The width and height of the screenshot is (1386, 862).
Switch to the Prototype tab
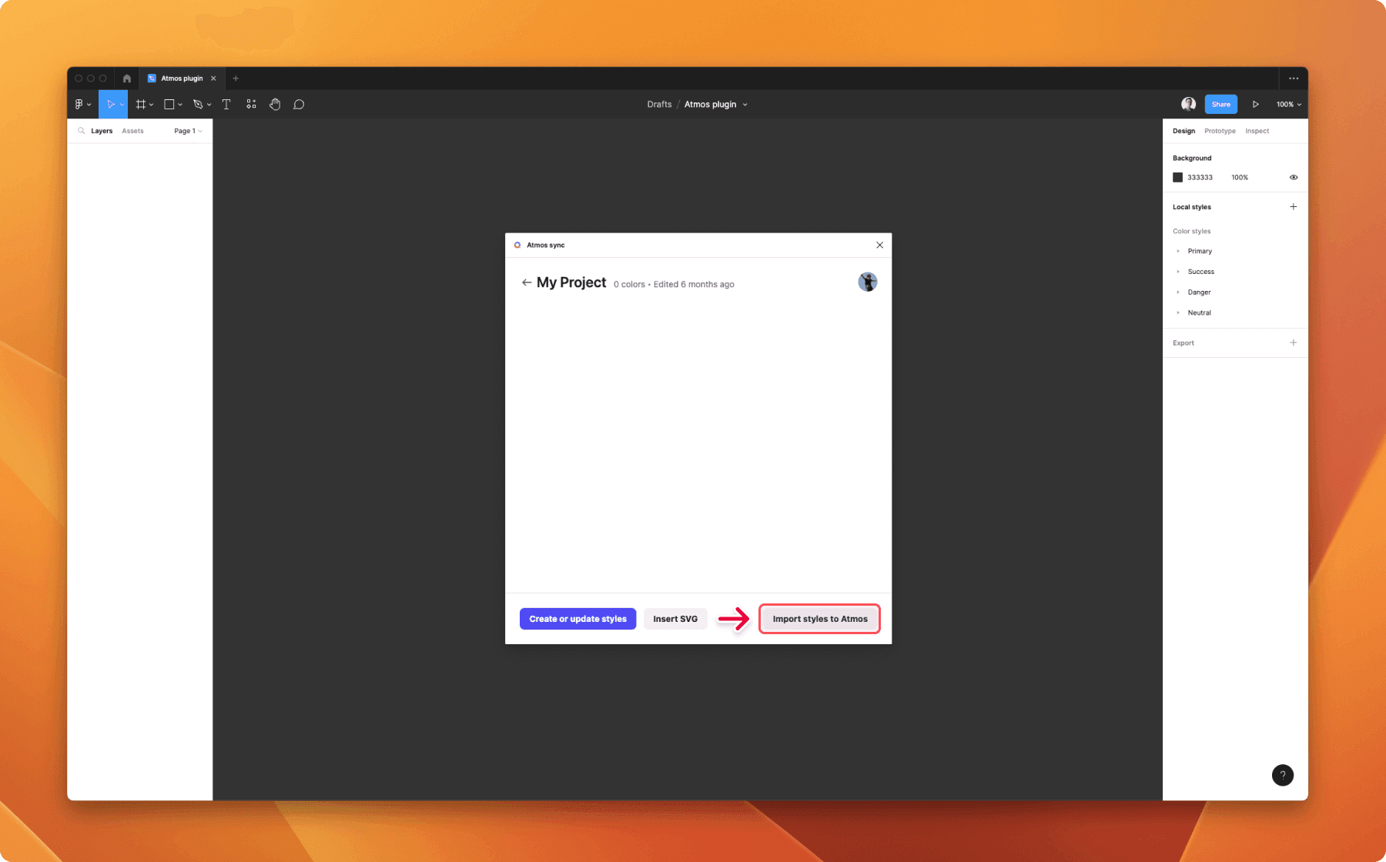[x=1220, y=131]
